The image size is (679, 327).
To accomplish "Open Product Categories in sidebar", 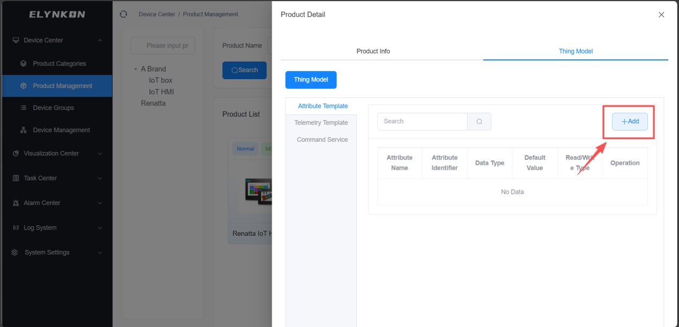I will click(x=56, y=64).
